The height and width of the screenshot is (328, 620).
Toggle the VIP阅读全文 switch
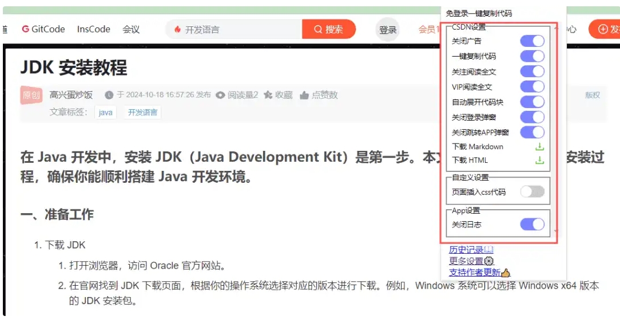point(532,86)
